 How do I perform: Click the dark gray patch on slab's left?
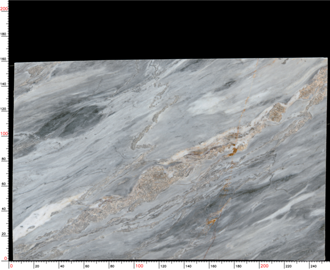pyautogui.click(x=69, y=122)
